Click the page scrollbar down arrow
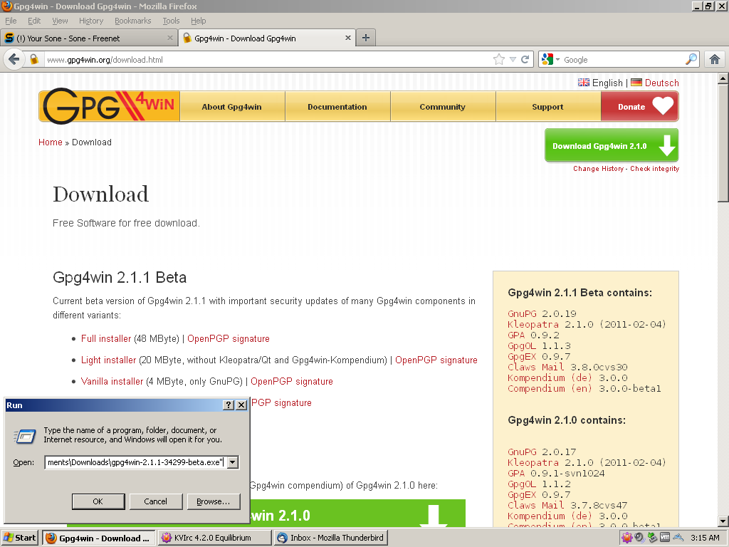Screen dimensions: 729x547 [x=723, y=521]
